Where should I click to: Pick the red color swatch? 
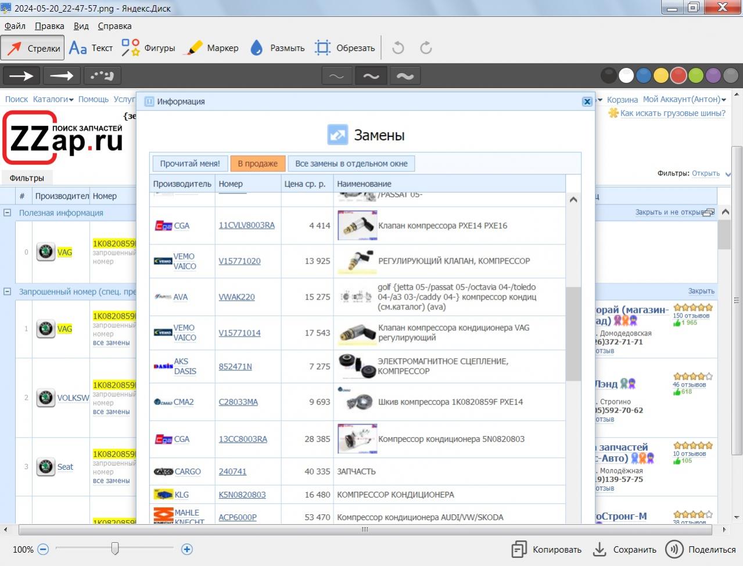coord(679,75)
